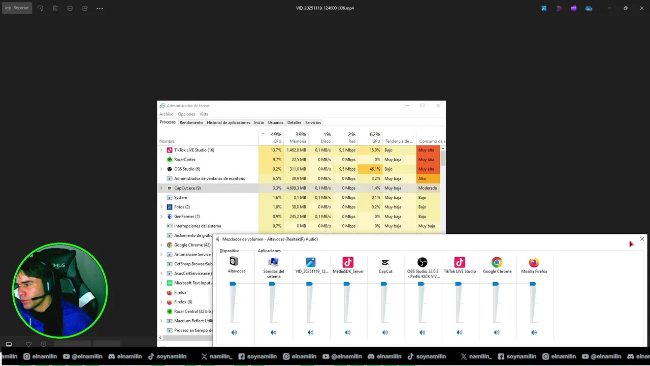Click the Recortar button in the video toolbar
650x366 pixels.
coord(17,8)
